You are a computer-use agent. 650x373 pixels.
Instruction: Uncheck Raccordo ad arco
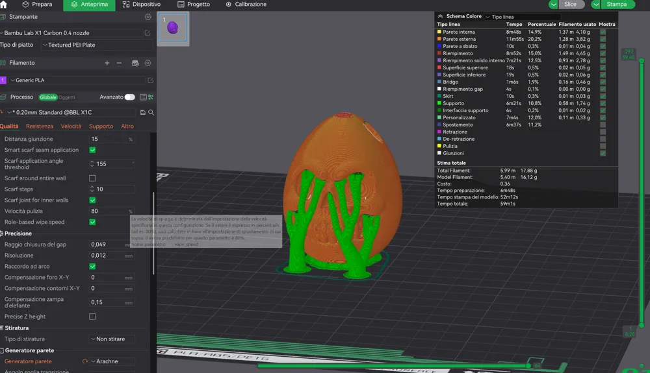[92, 267]
